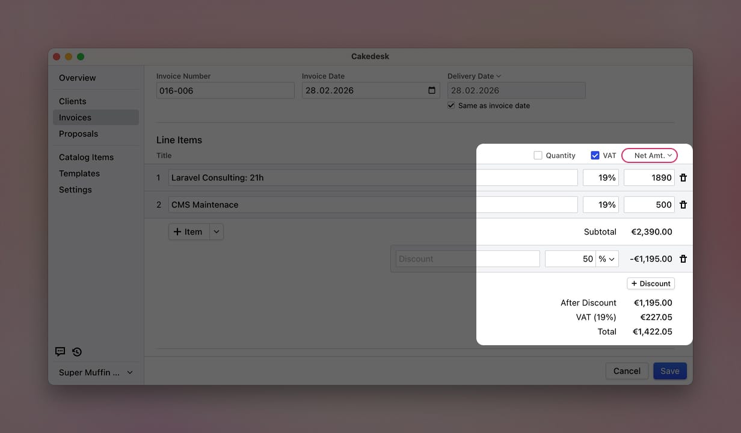741x433 pixels.
Task: Expand the arrow next to the Item button
Action: click(215, 232)
